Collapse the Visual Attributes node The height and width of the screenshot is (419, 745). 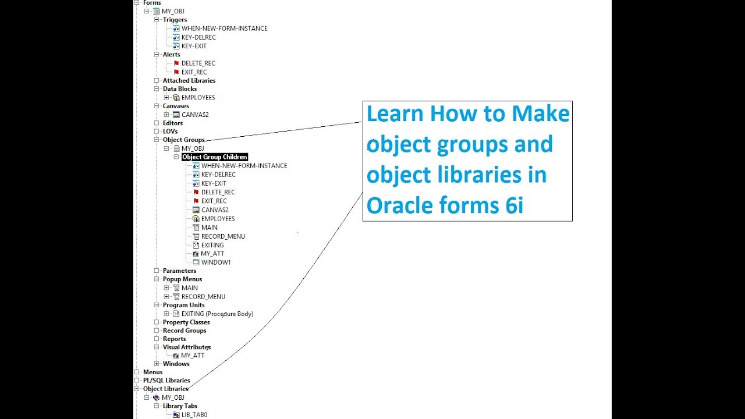click(157, 347)
